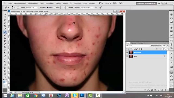This screenshot has height=98, width=174.
Task: Select the Lasso tool
Action: pos(5,20)
